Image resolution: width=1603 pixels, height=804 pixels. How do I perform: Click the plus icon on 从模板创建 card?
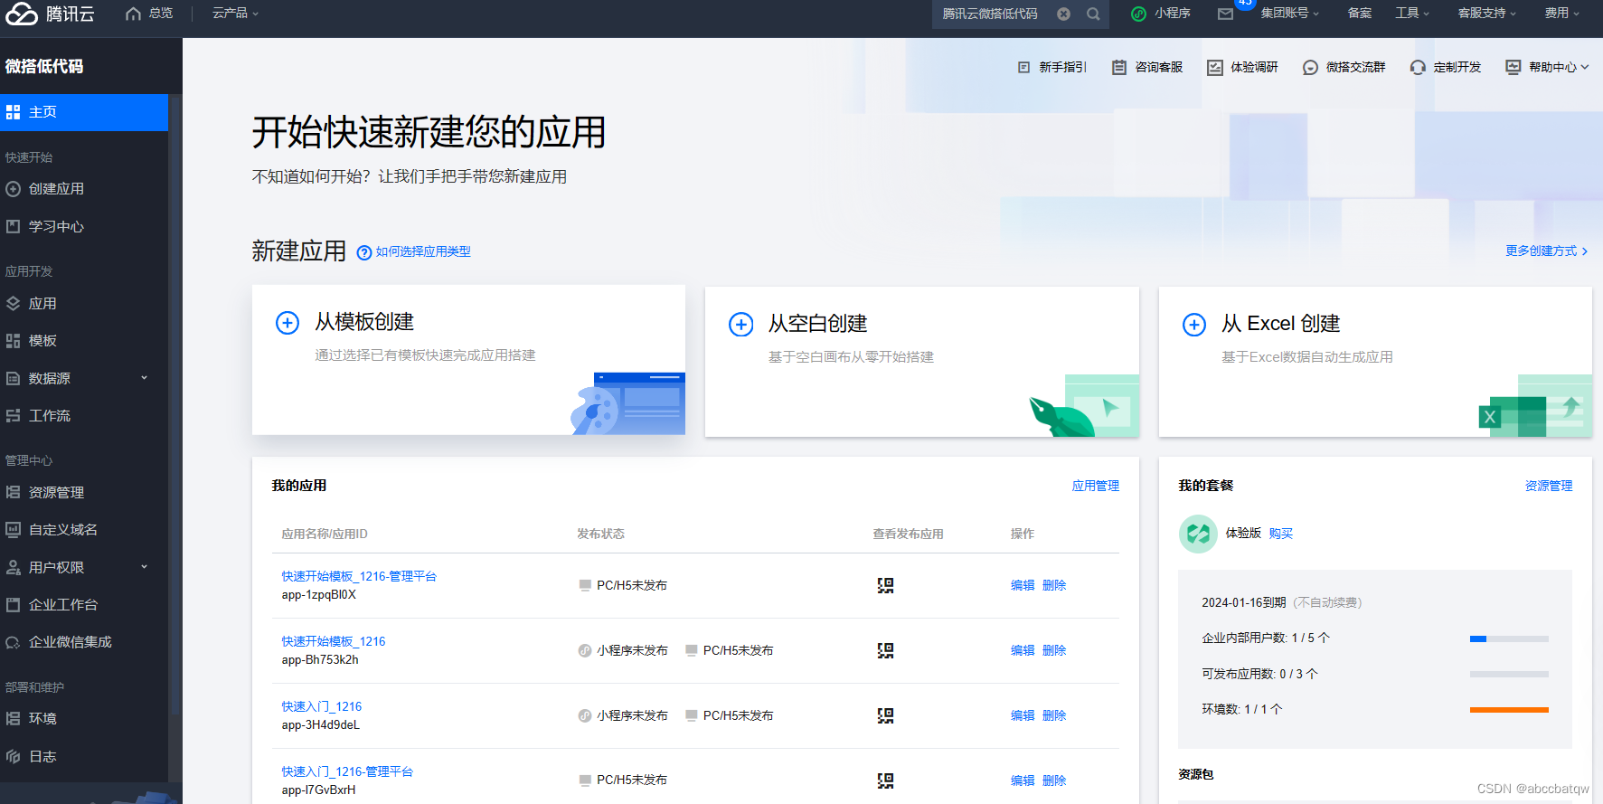(x=288, y=322)
